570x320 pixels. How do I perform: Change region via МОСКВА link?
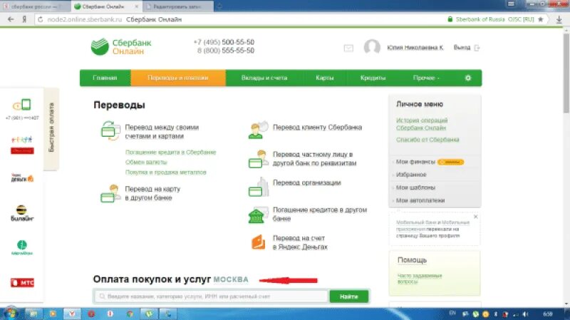(231, 279)
